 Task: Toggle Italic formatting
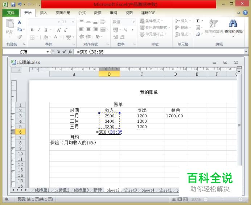coord(39,30)
